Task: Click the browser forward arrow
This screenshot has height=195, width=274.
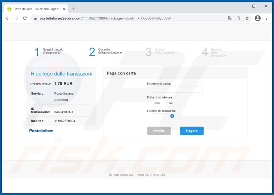Action: (x=16, y=18)
